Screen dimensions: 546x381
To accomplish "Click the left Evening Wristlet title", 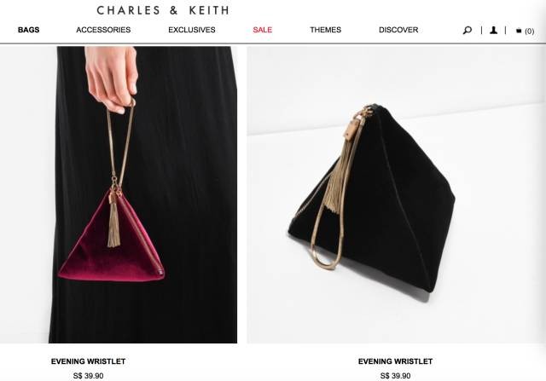I will pos(88,361).
